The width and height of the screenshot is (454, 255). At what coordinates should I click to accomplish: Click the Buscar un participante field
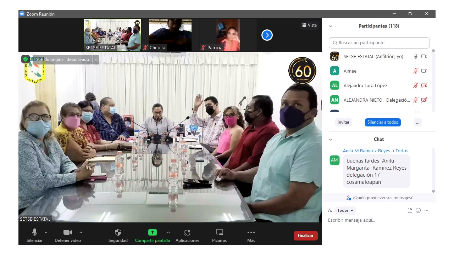[379, 43]
